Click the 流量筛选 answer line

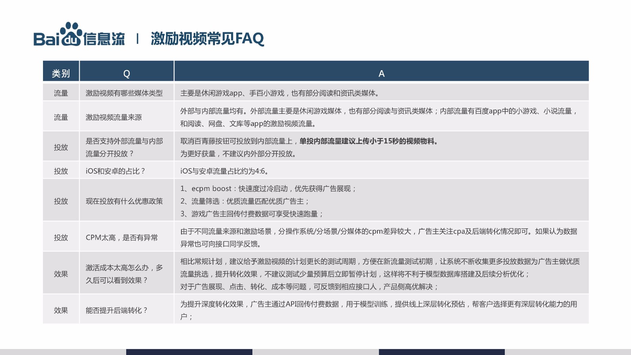[245, 201]
